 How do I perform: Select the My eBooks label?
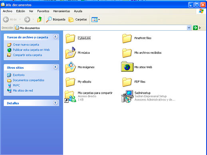tap(84, 82)
